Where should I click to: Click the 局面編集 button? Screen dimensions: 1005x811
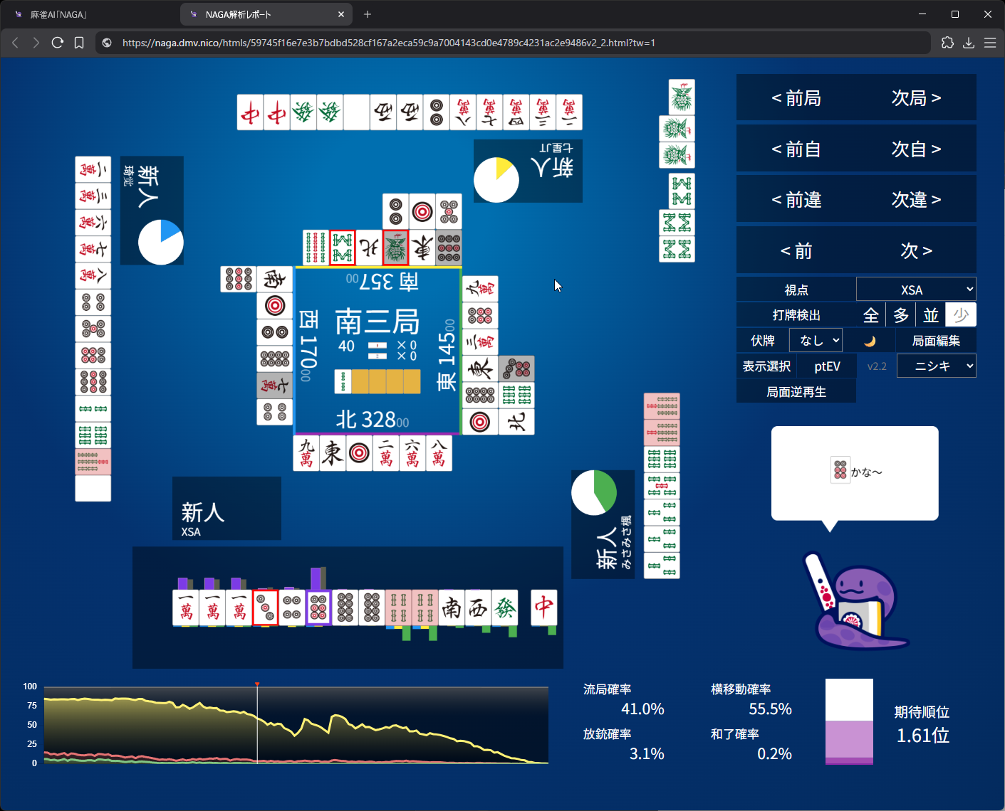click(x=936, y=341)
